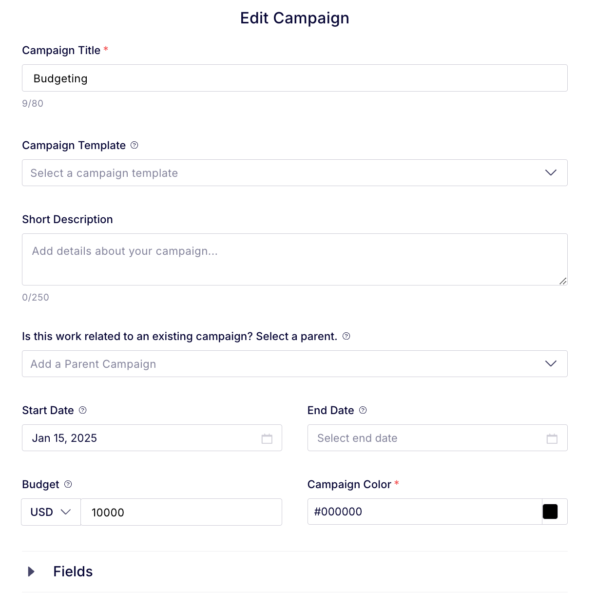Click the parent campaign help icon
Viewport: 616px width, 608px height.
point(346,336)
